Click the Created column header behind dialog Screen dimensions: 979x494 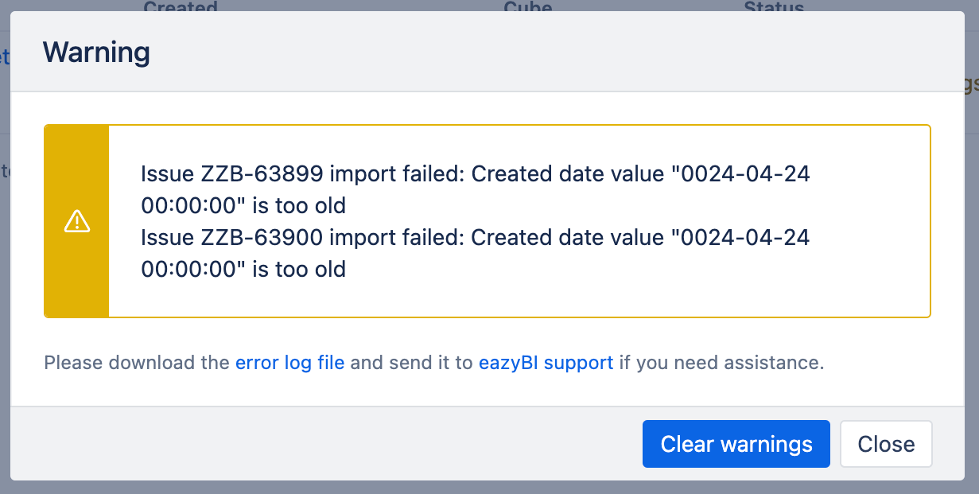coord(181,6)
